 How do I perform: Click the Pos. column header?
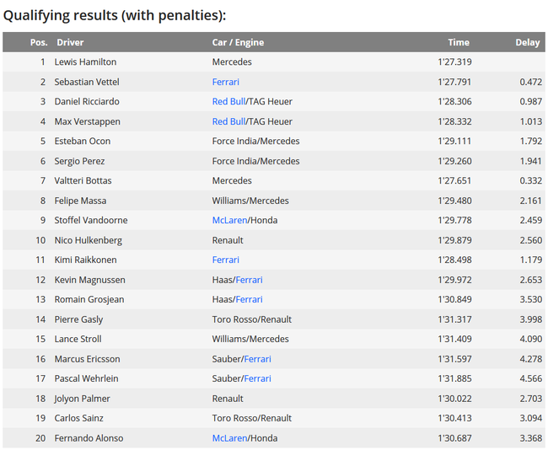coord(38,42)
